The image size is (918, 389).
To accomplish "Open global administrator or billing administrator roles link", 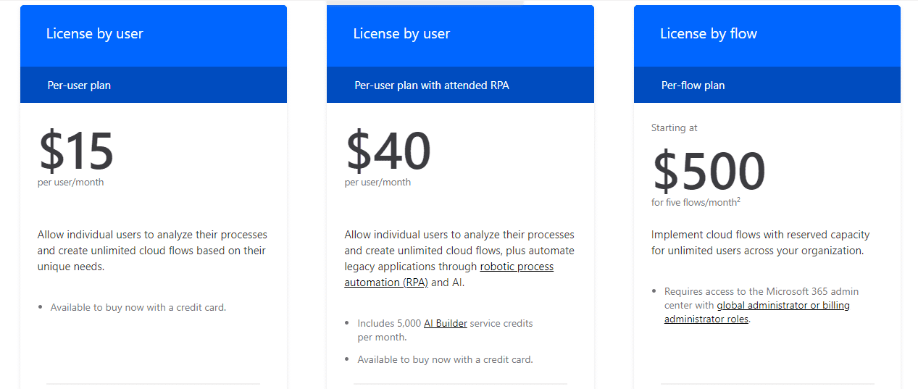I will (x=757, y=312).
